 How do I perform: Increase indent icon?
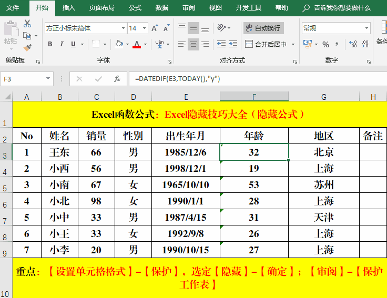click(233, 44)
